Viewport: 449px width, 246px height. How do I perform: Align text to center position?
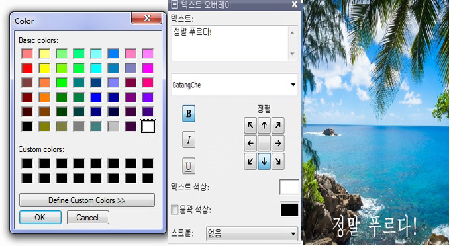(x=264, y=143)
